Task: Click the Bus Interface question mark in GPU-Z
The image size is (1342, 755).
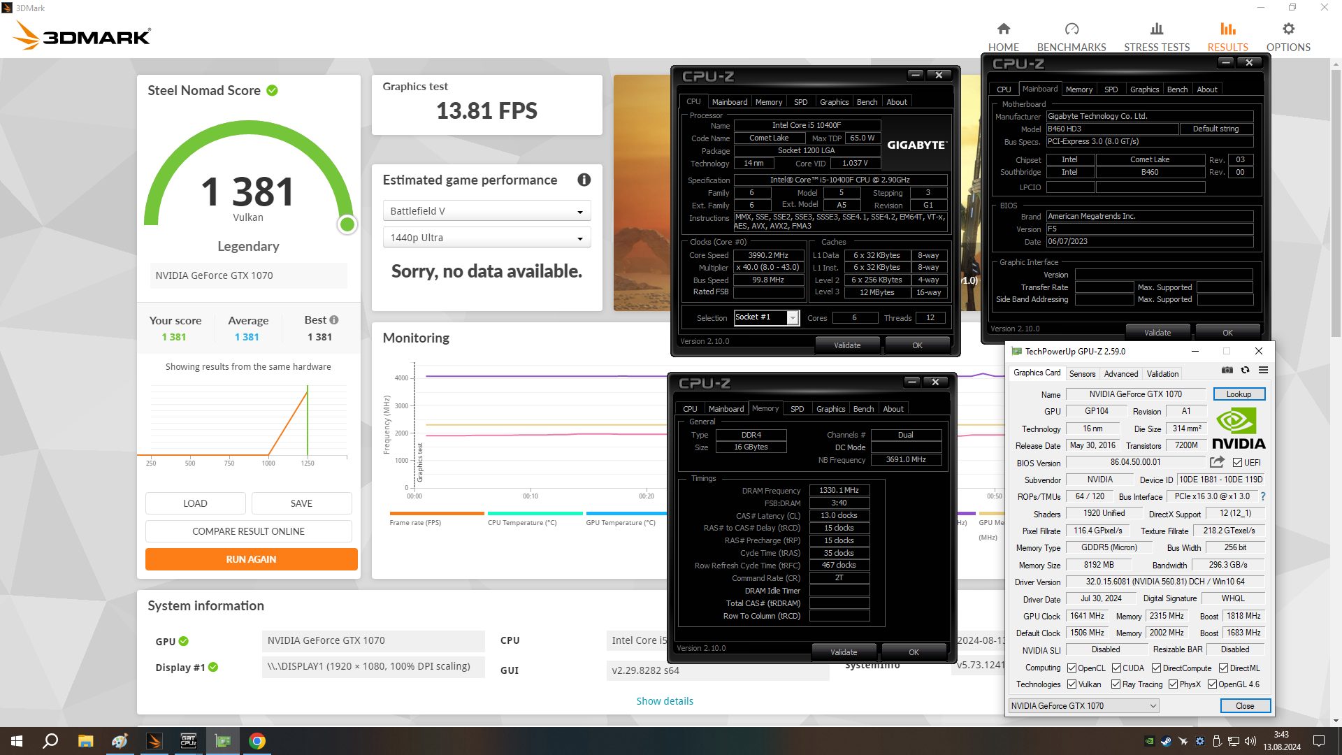Action: point(1262,496)
